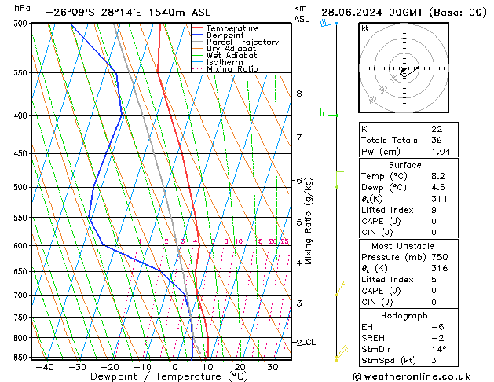Click the station coordinates '-26°09'S 28°14'E' title
Screen dimensions: 494x382
tap(94, 13)
